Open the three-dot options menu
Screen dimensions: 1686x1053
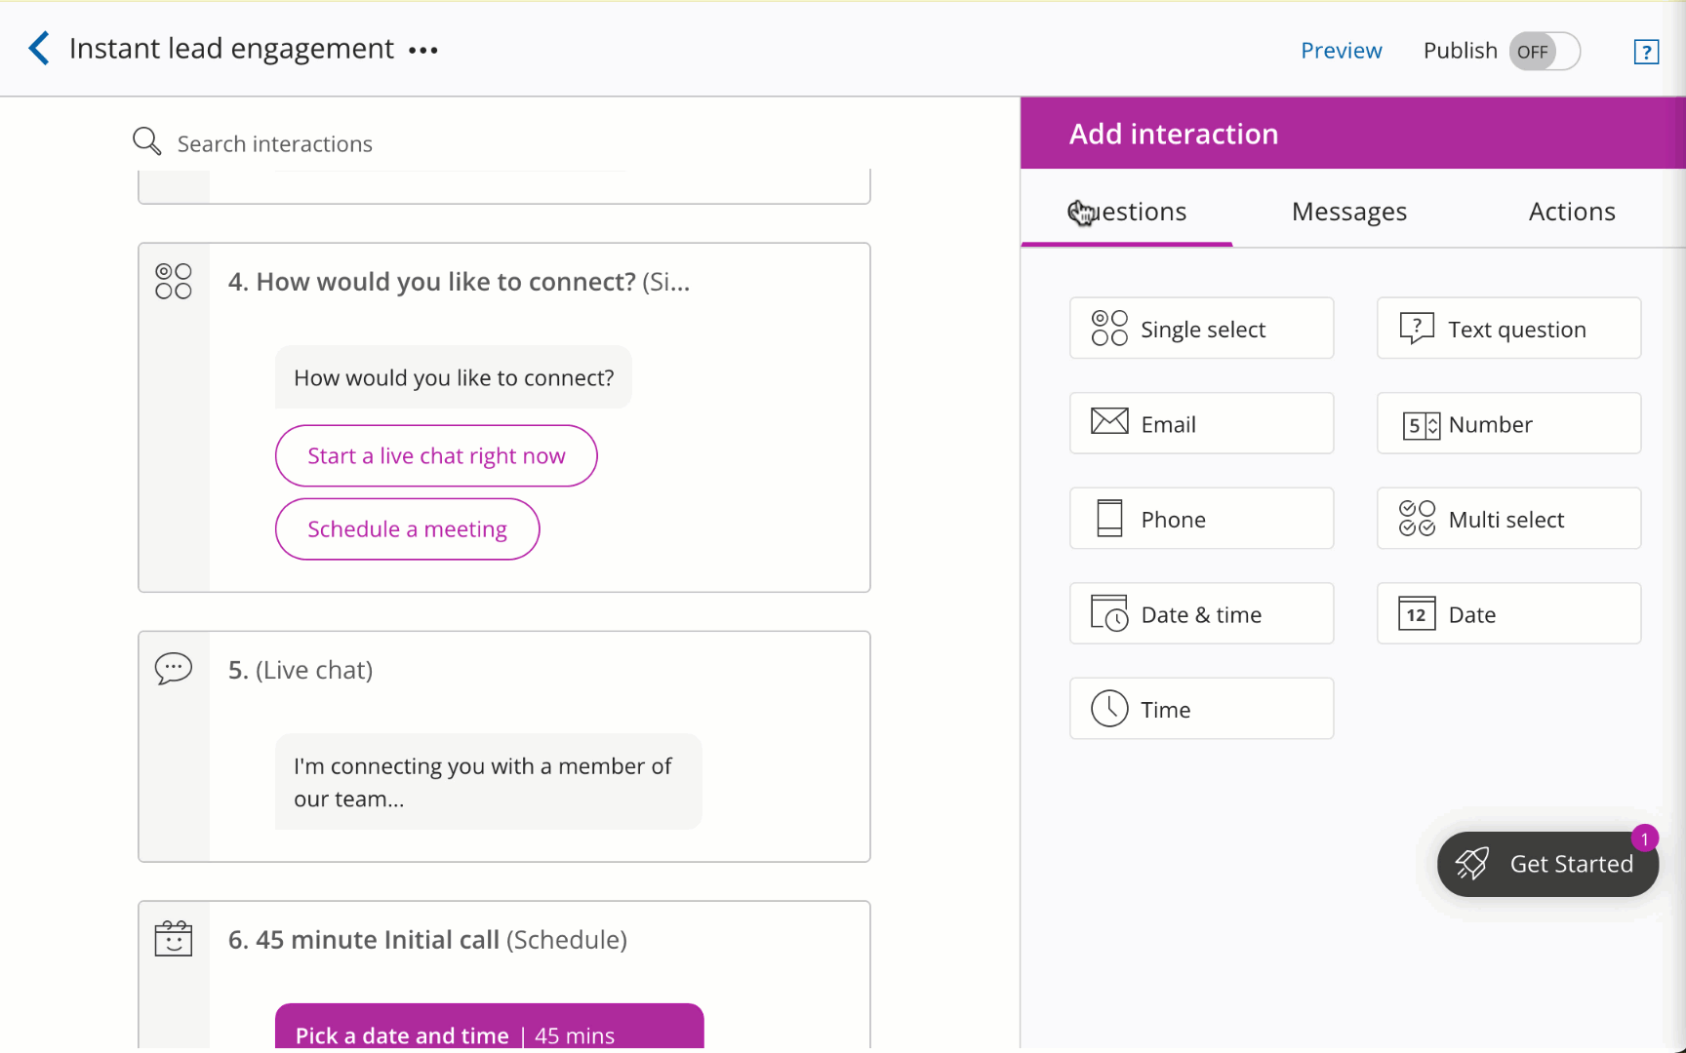coord(423,50)
